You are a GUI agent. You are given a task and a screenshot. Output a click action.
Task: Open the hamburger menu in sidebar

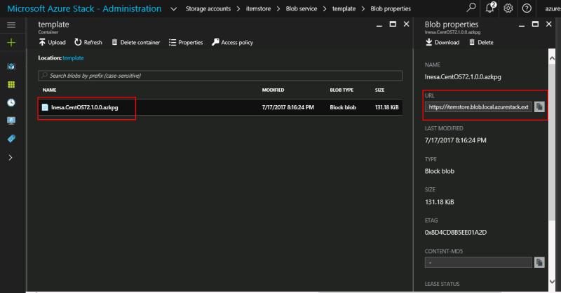click(11, 25)
